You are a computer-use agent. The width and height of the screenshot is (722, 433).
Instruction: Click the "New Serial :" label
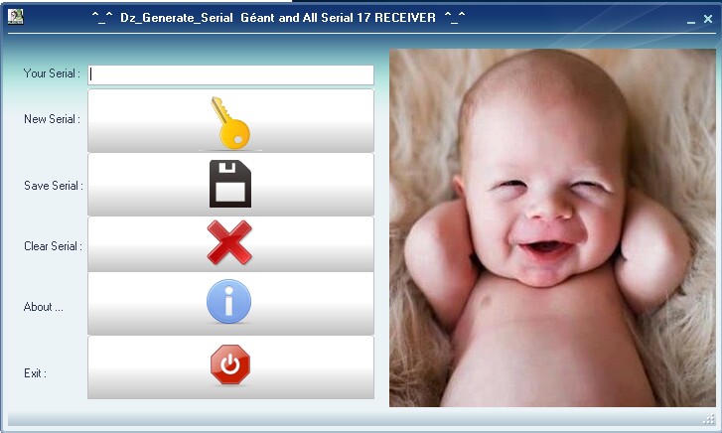click(x=52, y=119)
